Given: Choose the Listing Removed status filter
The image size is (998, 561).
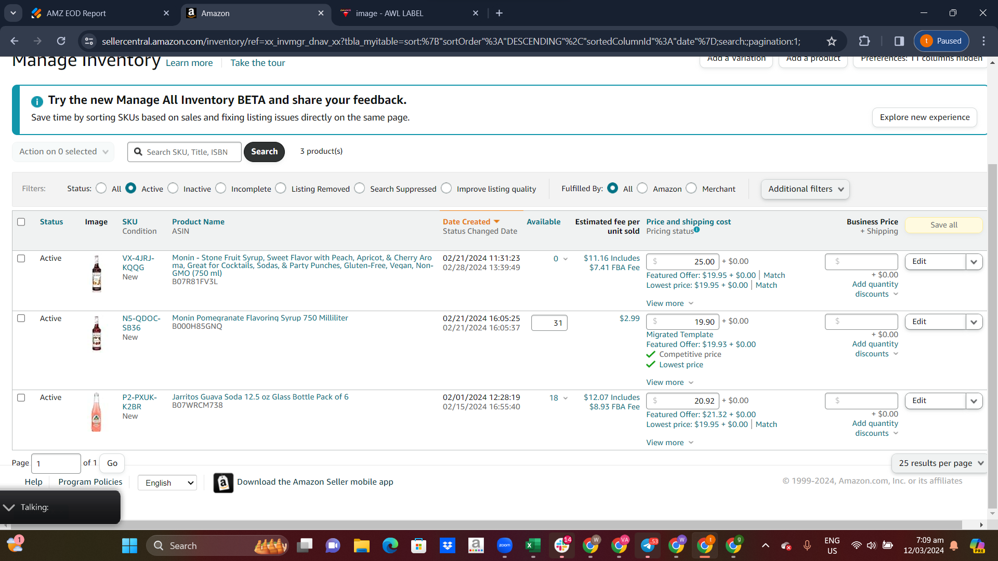Looking at the screenshot, I should pyautogui.click(x=281, y=188).
